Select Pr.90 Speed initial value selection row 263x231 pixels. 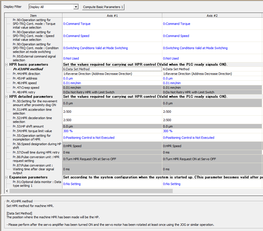(x=34, y=36)
